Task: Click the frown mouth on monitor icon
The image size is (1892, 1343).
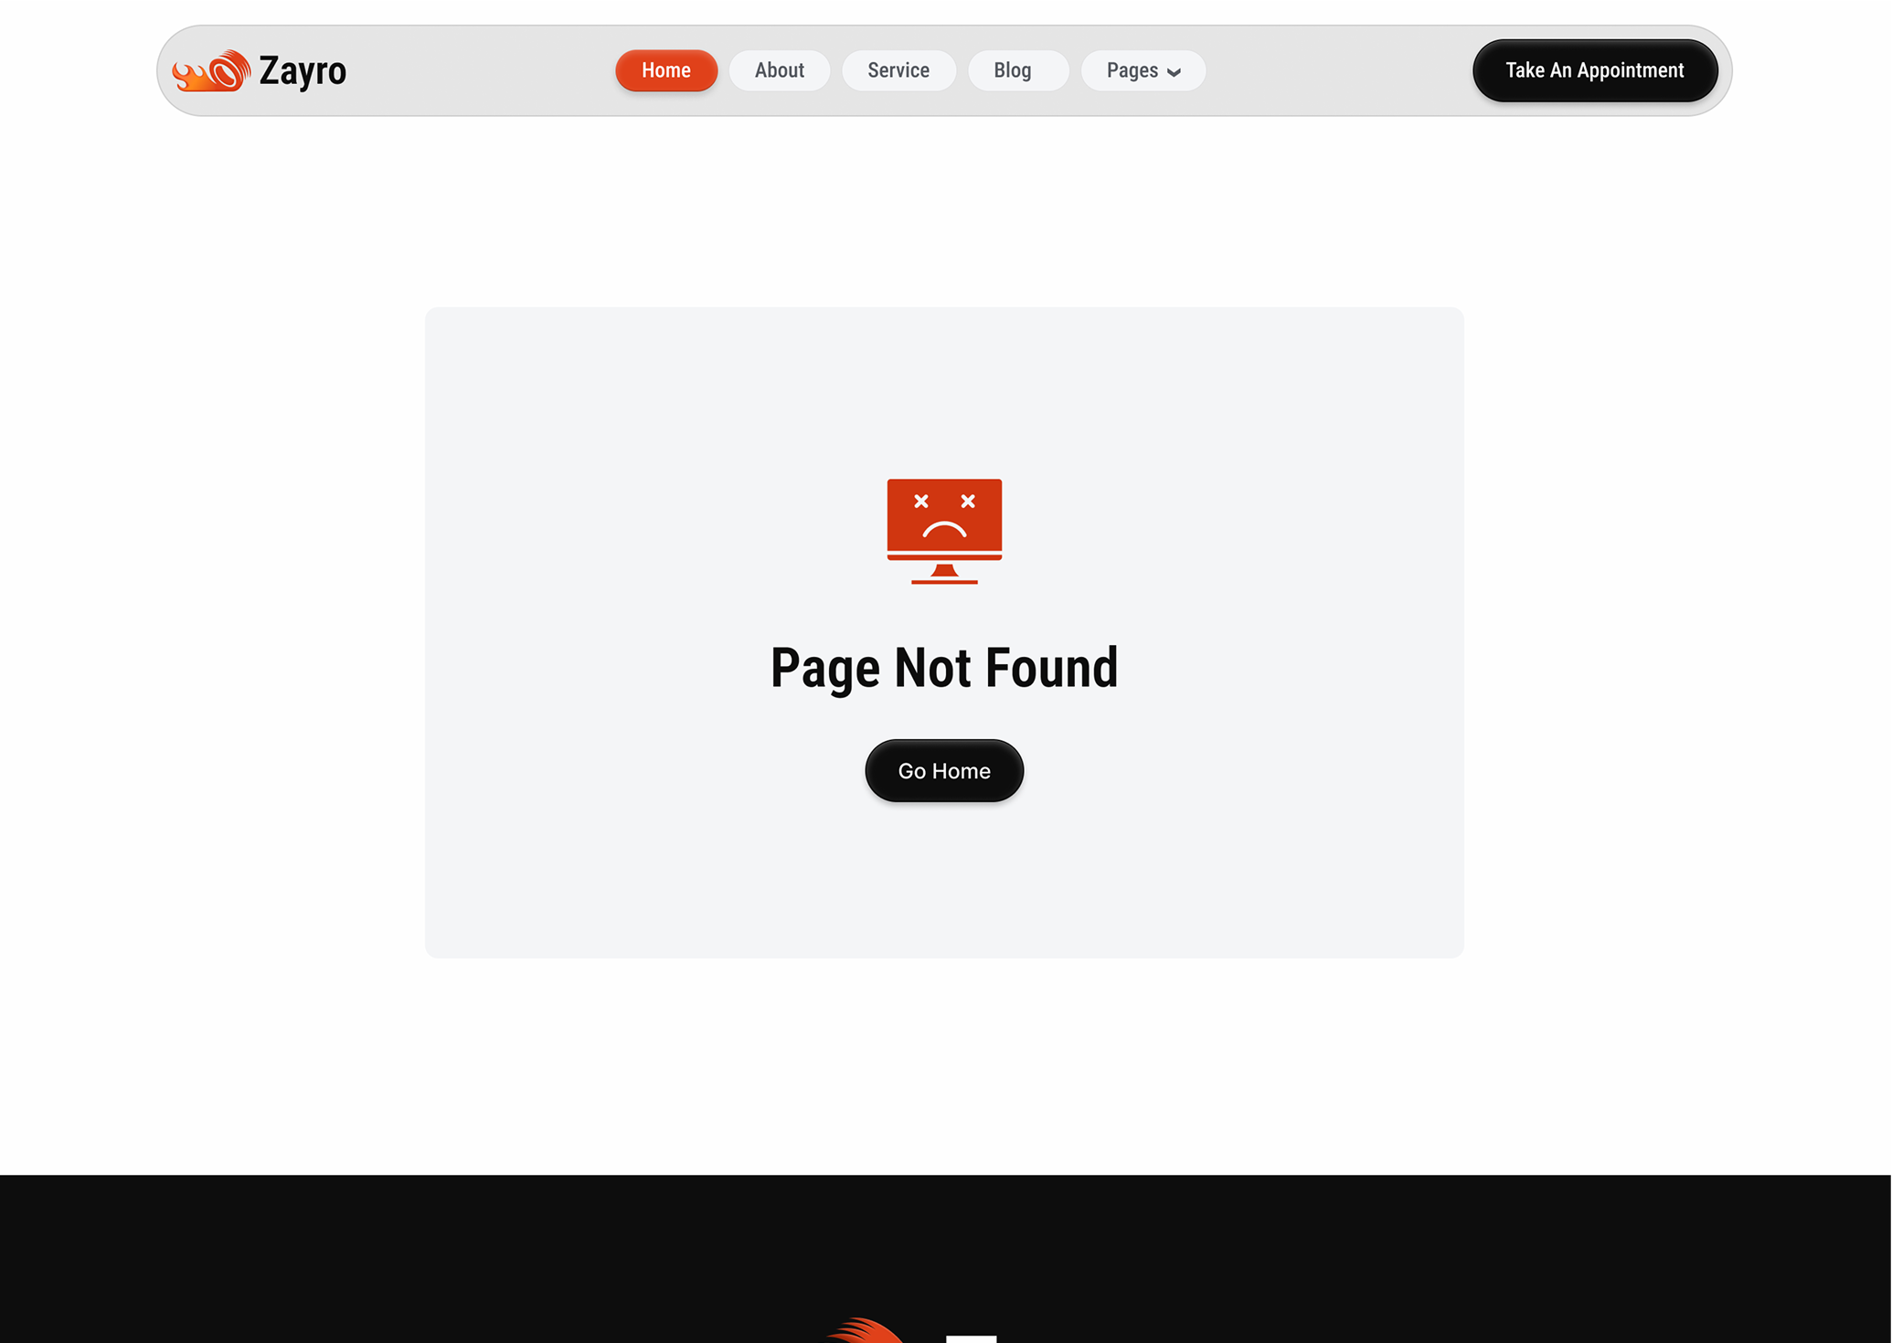Action: pyautogui.click(x=944, y=529)
